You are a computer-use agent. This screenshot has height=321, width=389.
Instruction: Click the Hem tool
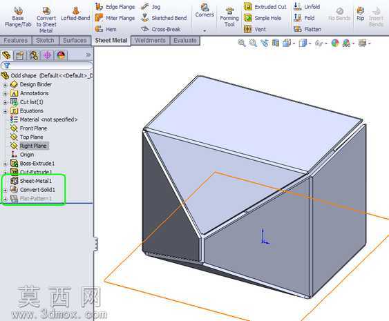(x=106, y=29)
